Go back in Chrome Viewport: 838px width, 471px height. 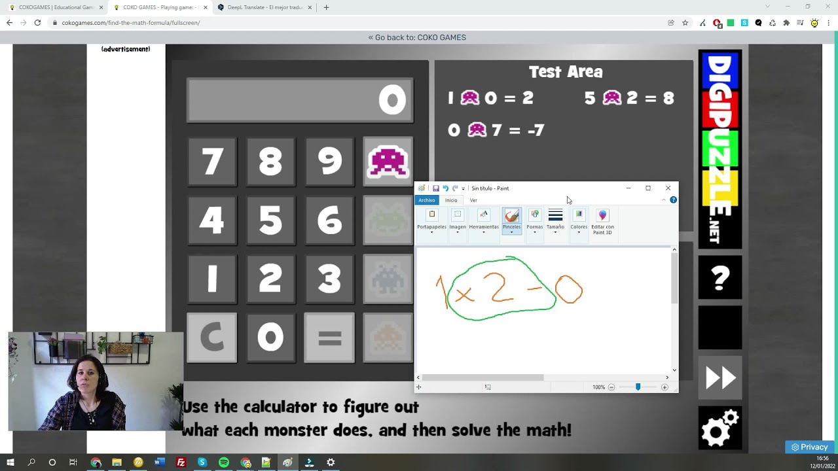point(9,22)
